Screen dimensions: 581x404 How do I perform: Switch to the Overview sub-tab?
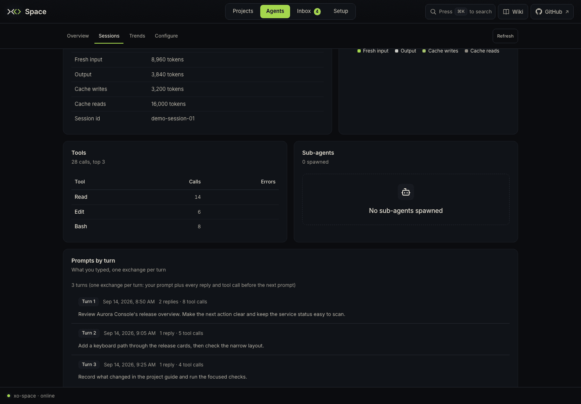coord(78,36)
